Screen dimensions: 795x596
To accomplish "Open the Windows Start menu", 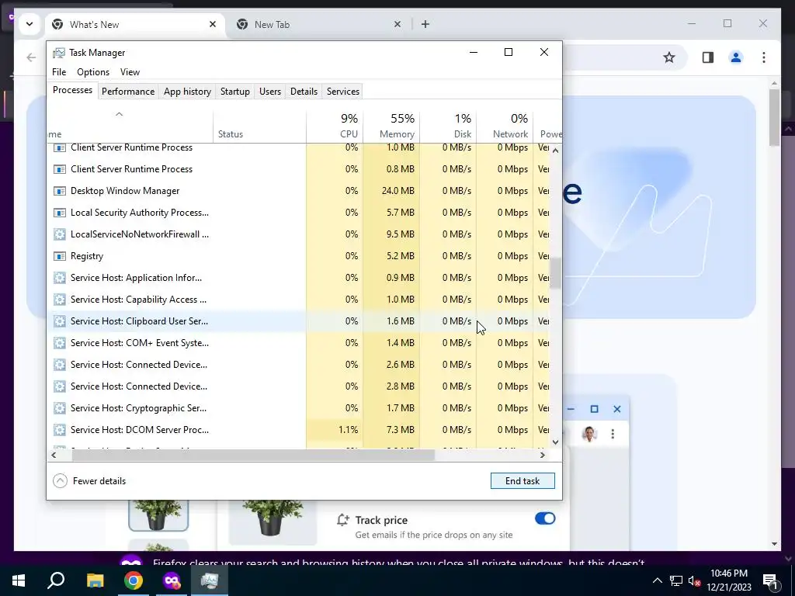I will (x=19, y=580).
